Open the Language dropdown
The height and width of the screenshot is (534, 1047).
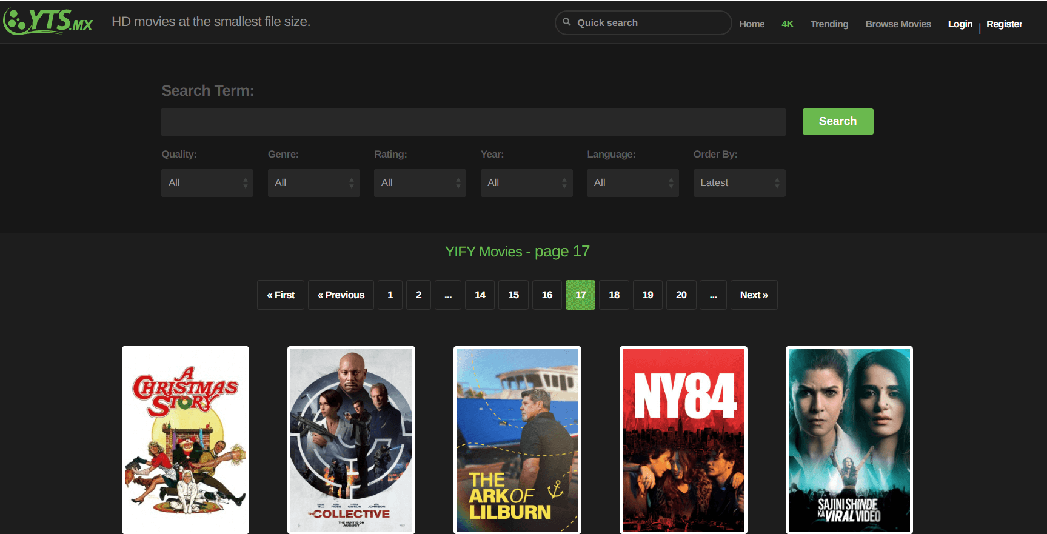point(632,183)
